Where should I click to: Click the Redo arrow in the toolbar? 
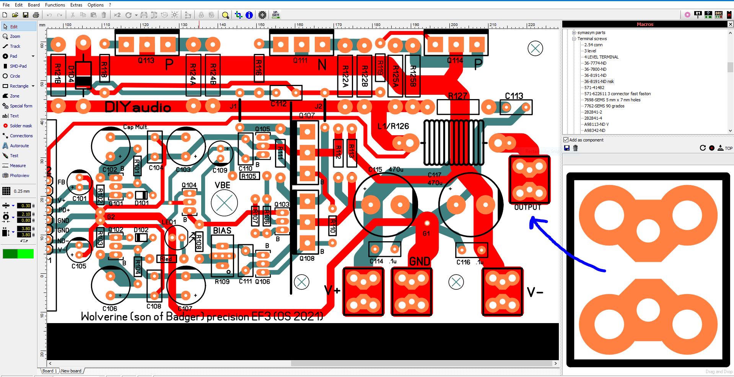pyautogui.click(x=60, y=15)
